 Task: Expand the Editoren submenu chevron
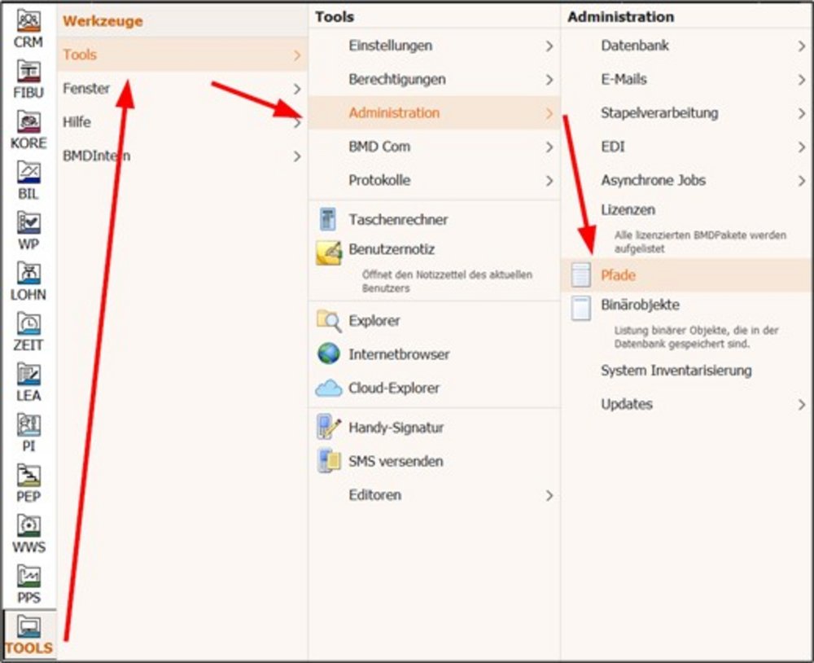549,495
